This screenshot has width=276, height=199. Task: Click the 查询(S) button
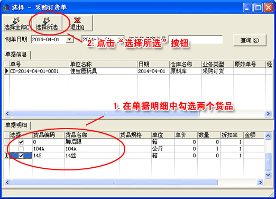point(250,40)
